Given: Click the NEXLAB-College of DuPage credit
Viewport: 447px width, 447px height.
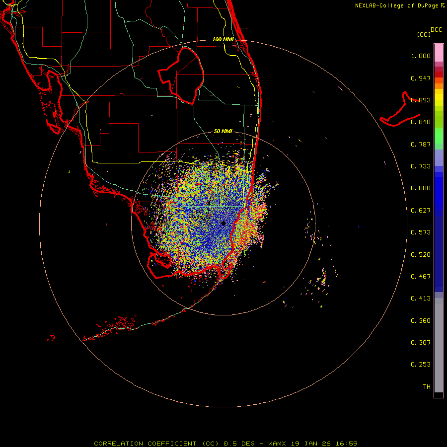Looking at the screenshot, I should (x=396, y=5).
